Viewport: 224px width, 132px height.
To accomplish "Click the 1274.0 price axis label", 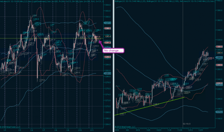I will [107, 95].
